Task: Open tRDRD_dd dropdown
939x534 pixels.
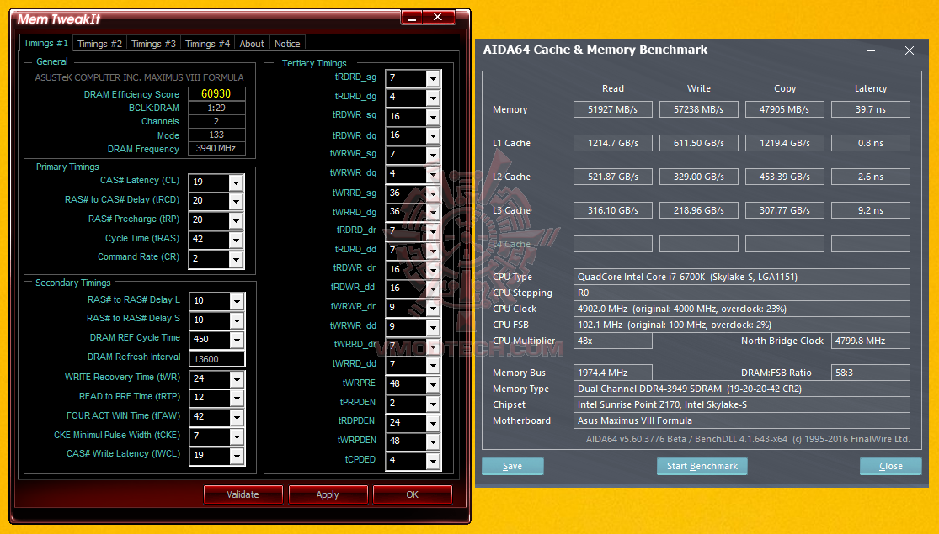Action: (433, 250)
